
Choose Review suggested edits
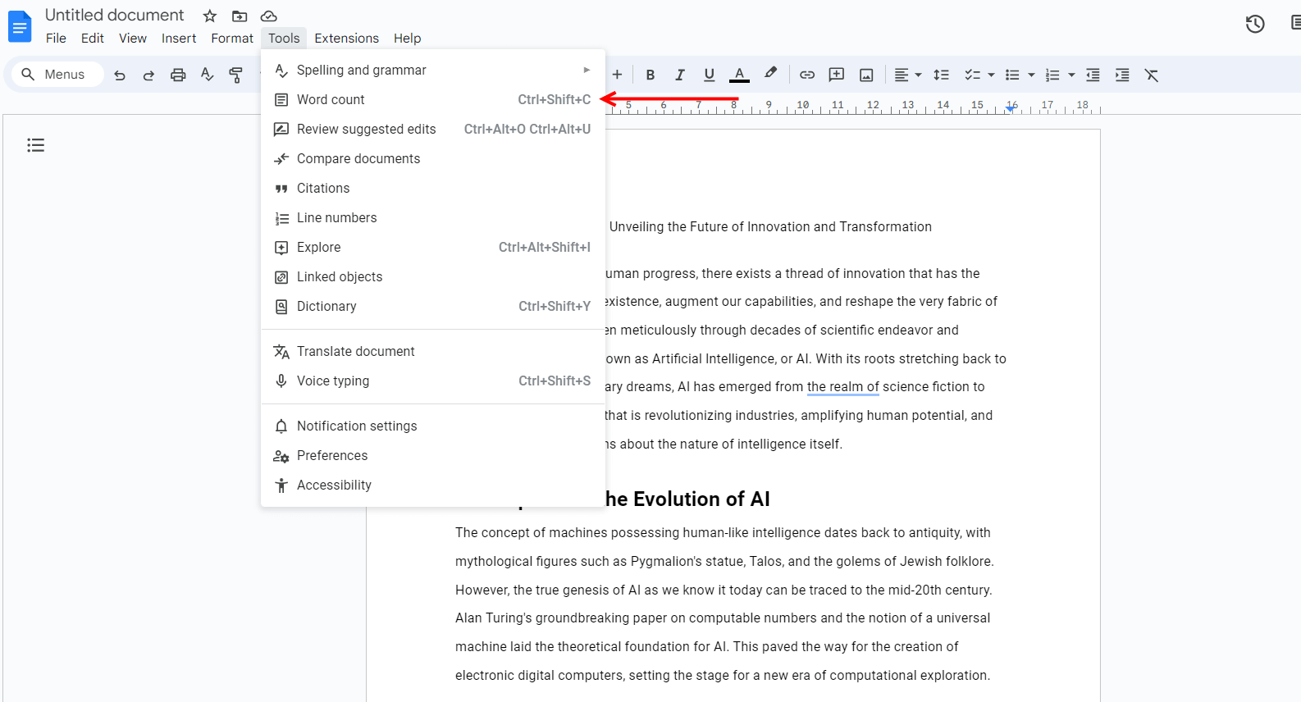tap(433, 129)
